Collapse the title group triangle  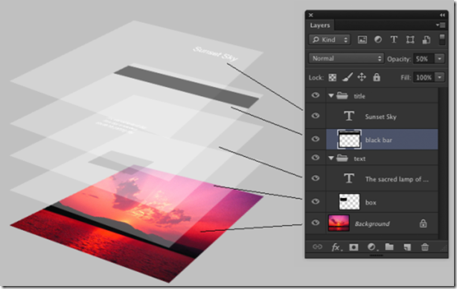(x=330, y=95)
